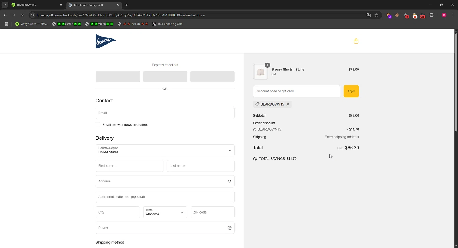Click the order discount amount -$11.70

point(353,129)
